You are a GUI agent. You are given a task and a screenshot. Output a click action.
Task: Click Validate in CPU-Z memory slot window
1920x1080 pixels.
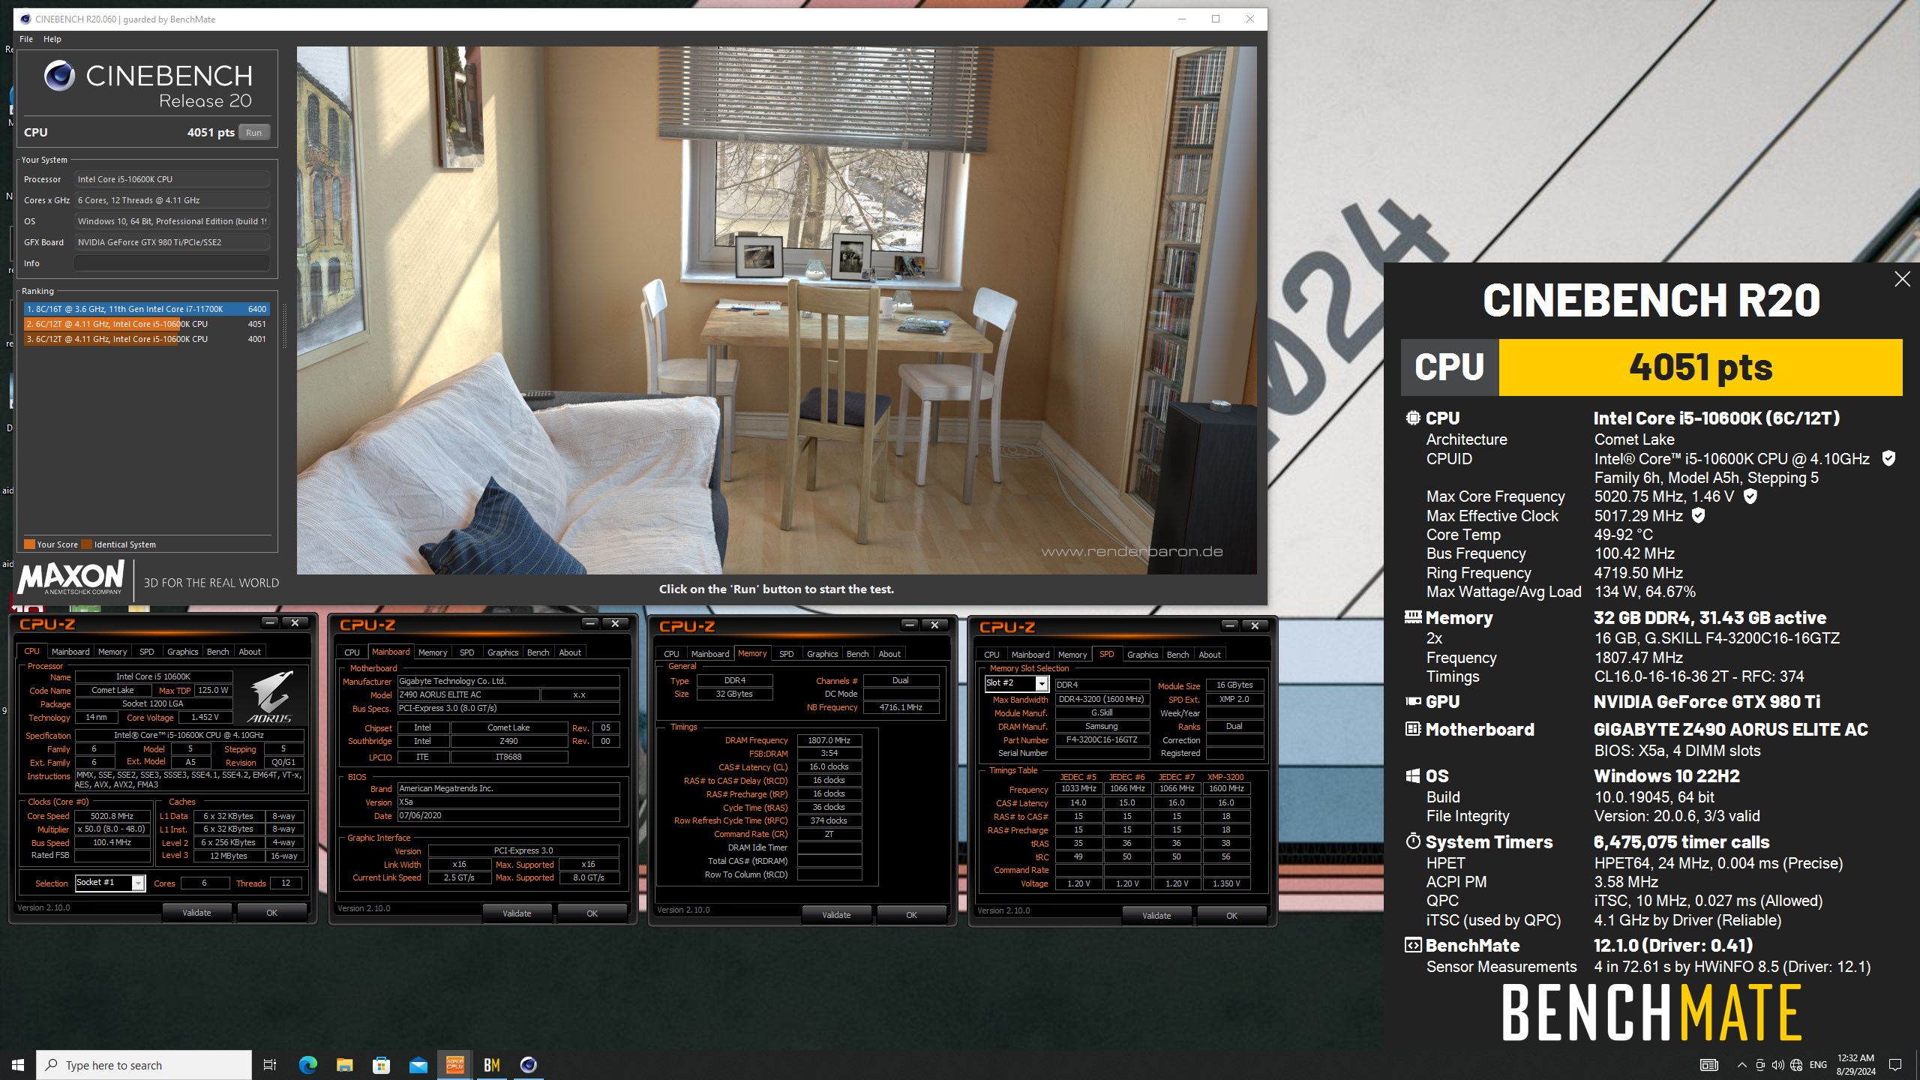1156,916
